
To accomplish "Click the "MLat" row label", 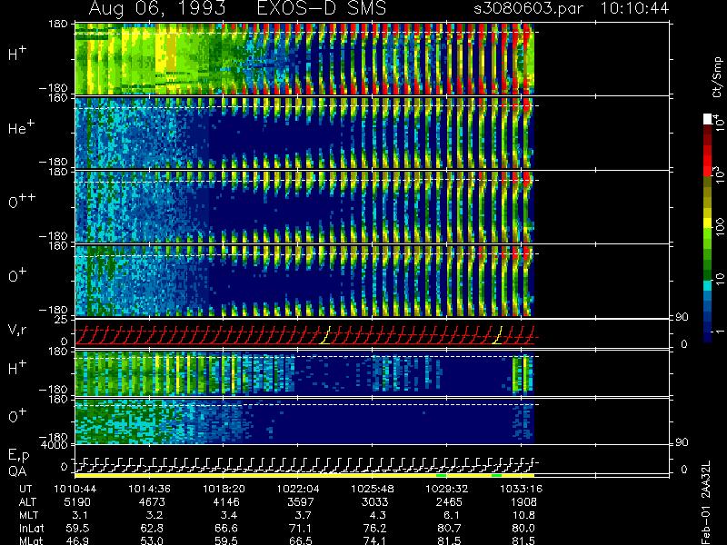I will [x=31, y=540].
